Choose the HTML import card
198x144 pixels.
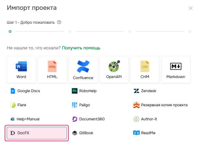[52, 69]
